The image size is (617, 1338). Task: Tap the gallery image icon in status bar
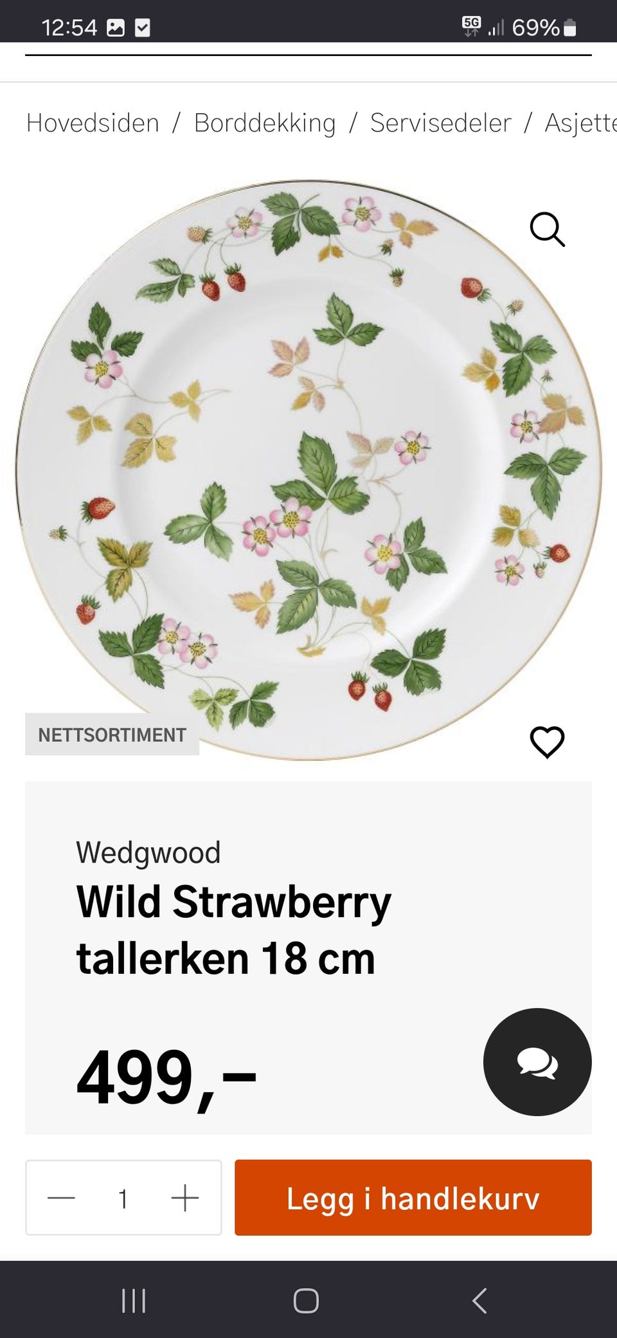tap(116, 28)
